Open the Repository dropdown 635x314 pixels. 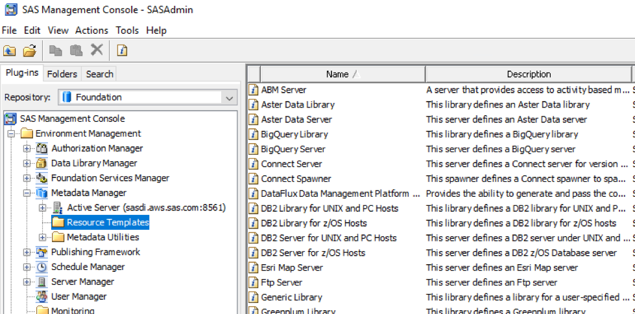tap(229, 98)
